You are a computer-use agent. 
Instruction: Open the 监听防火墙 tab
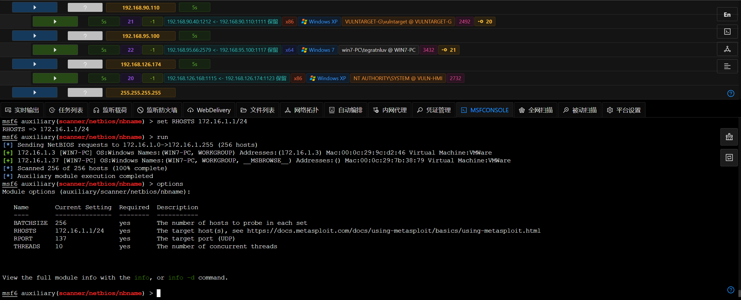coord(157,110)
